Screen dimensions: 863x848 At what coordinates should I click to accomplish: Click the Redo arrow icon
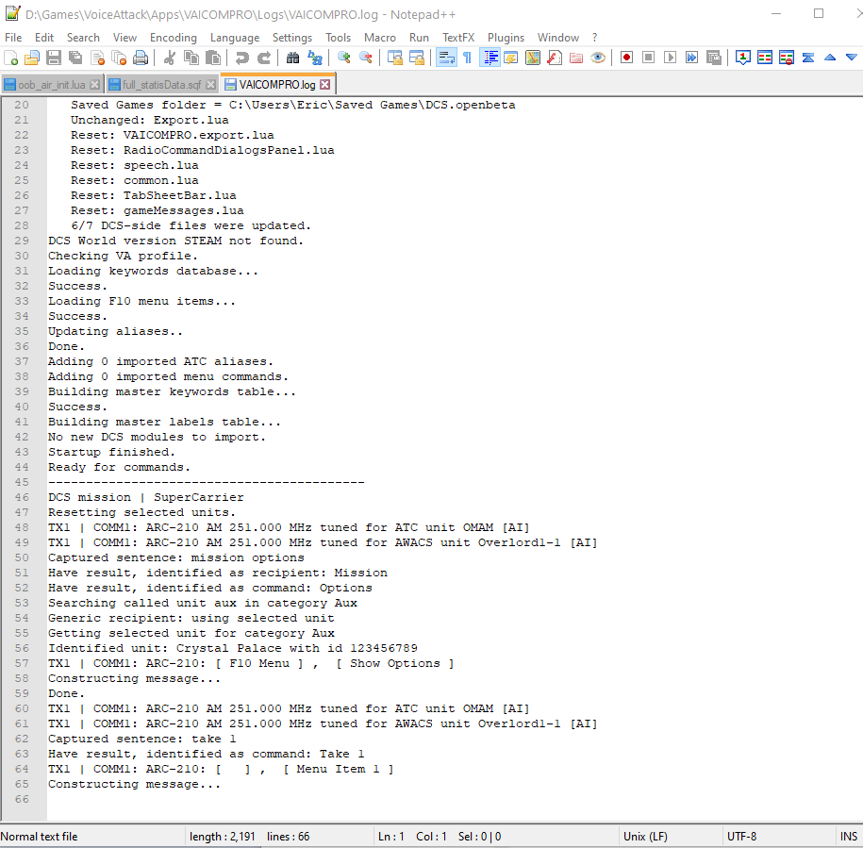tap(264, 58)
